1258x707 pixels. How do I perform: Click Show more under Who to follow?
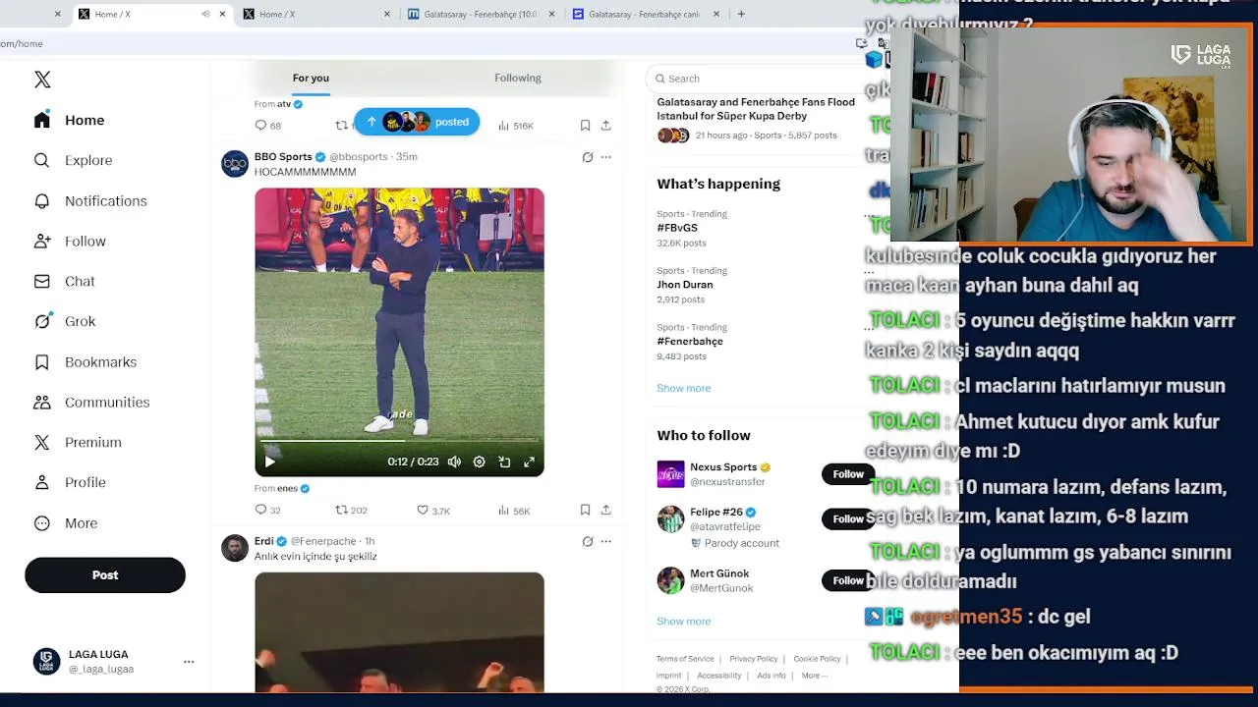[x=683, y=621]
